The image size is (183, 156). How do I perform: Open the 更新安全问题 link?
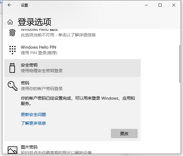click(33, 115)
